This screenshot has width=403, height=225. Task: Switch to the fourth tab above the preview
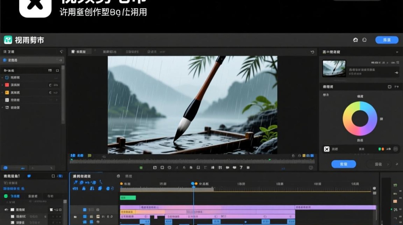pyautogui.click(x=156, y=52)
